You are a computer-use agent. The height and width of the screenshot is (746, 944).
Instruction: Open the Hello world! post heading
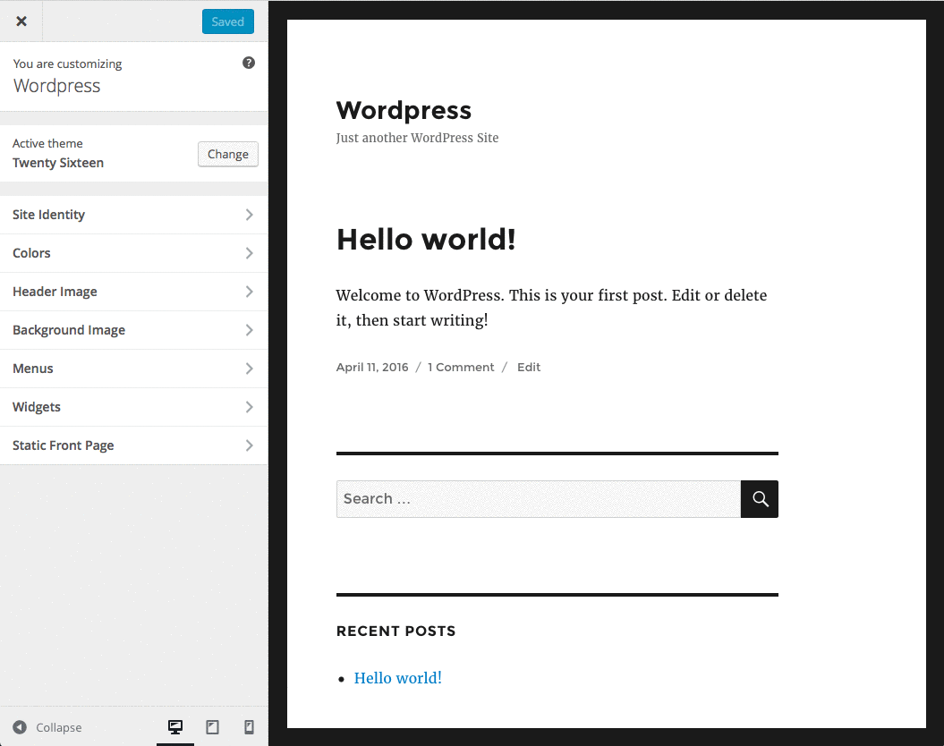[426, 239]
